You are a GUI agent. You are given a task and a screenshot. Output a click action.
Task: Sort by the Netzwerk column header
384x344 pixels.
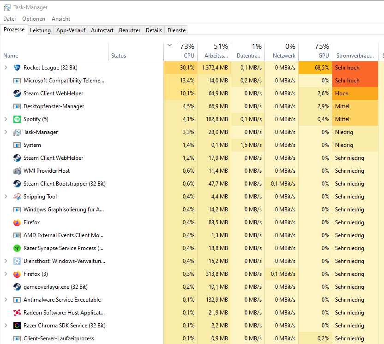(282, 51)
